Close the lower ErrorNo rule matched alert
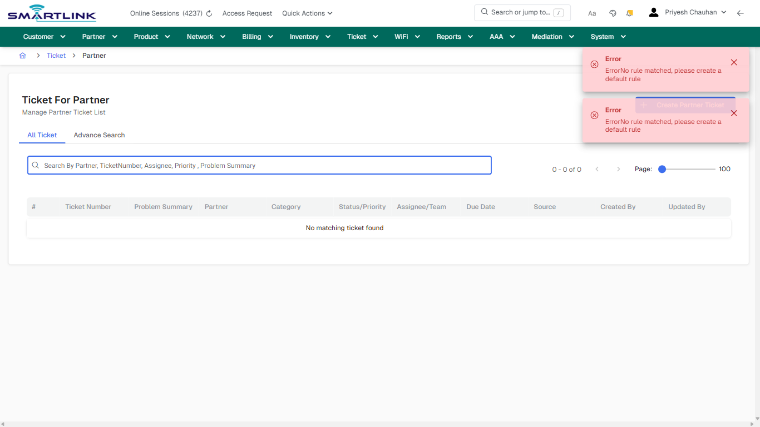The image size is (760, 427). point(734,113)
